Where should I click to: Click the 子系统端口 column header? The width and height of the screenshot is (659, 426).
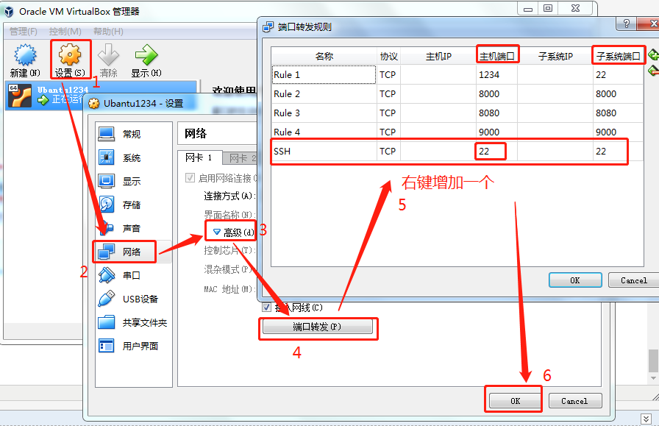coord(618,56)
